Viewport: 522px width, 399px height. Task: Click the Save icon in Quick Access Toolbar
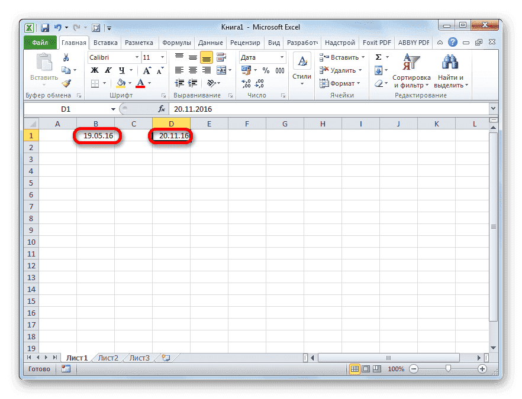click(x=44, y=27)
